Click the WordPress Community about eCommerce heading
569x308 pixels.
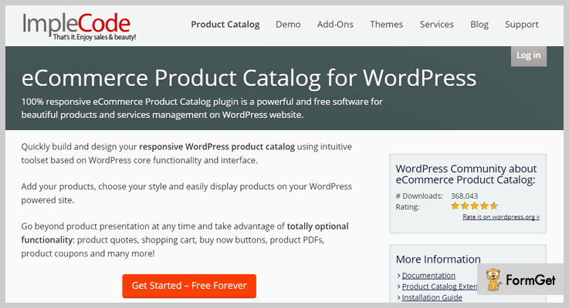pos(466,174)
